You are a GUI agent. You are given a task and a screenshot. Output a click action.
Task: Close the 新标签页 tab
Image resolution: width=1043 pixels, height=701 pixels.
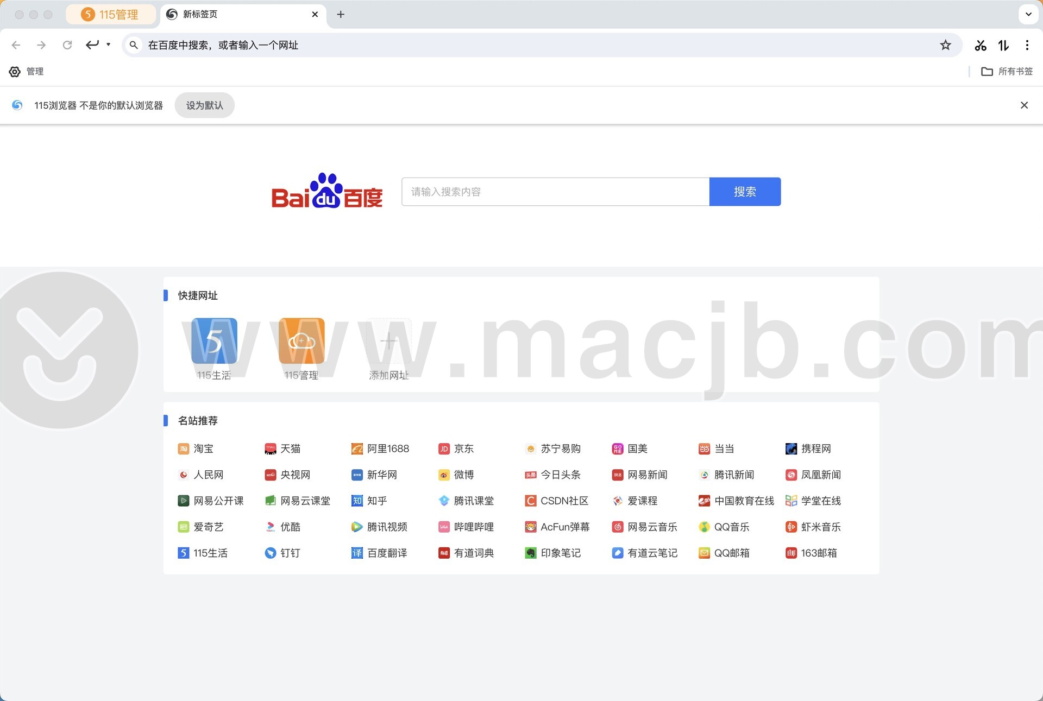[315, 14]
